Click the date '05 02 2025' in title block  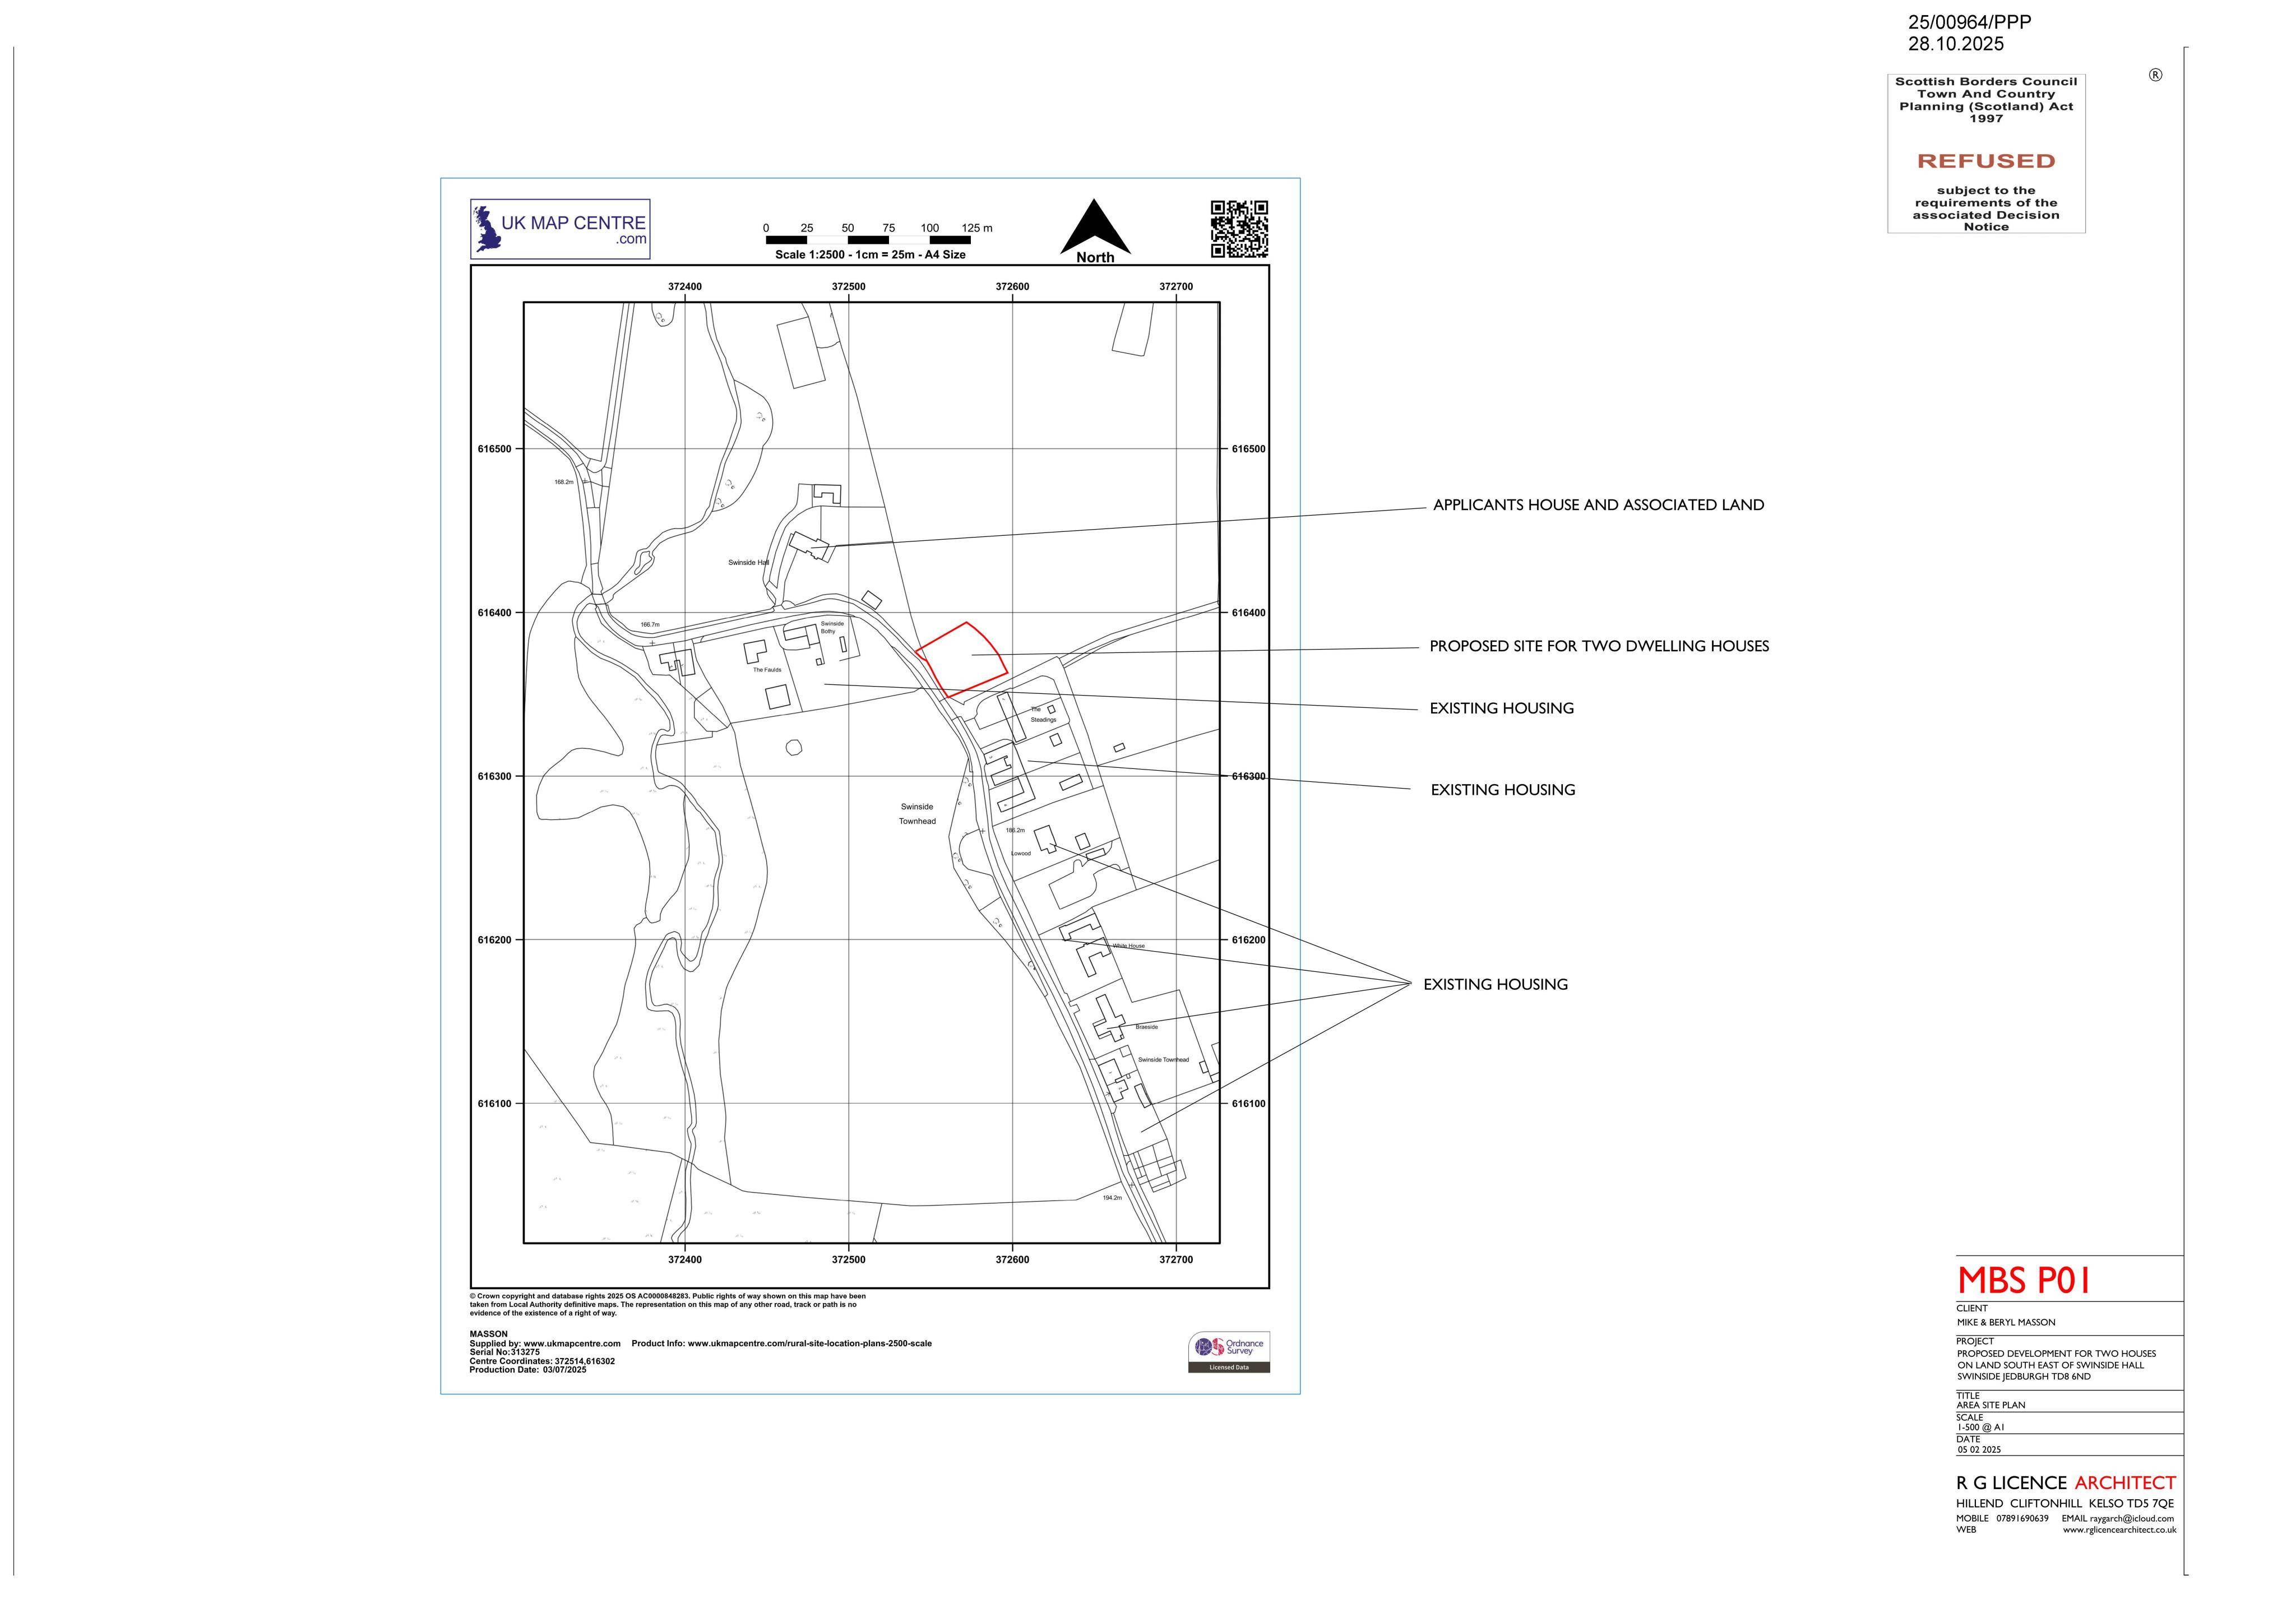(1979, 1449)
